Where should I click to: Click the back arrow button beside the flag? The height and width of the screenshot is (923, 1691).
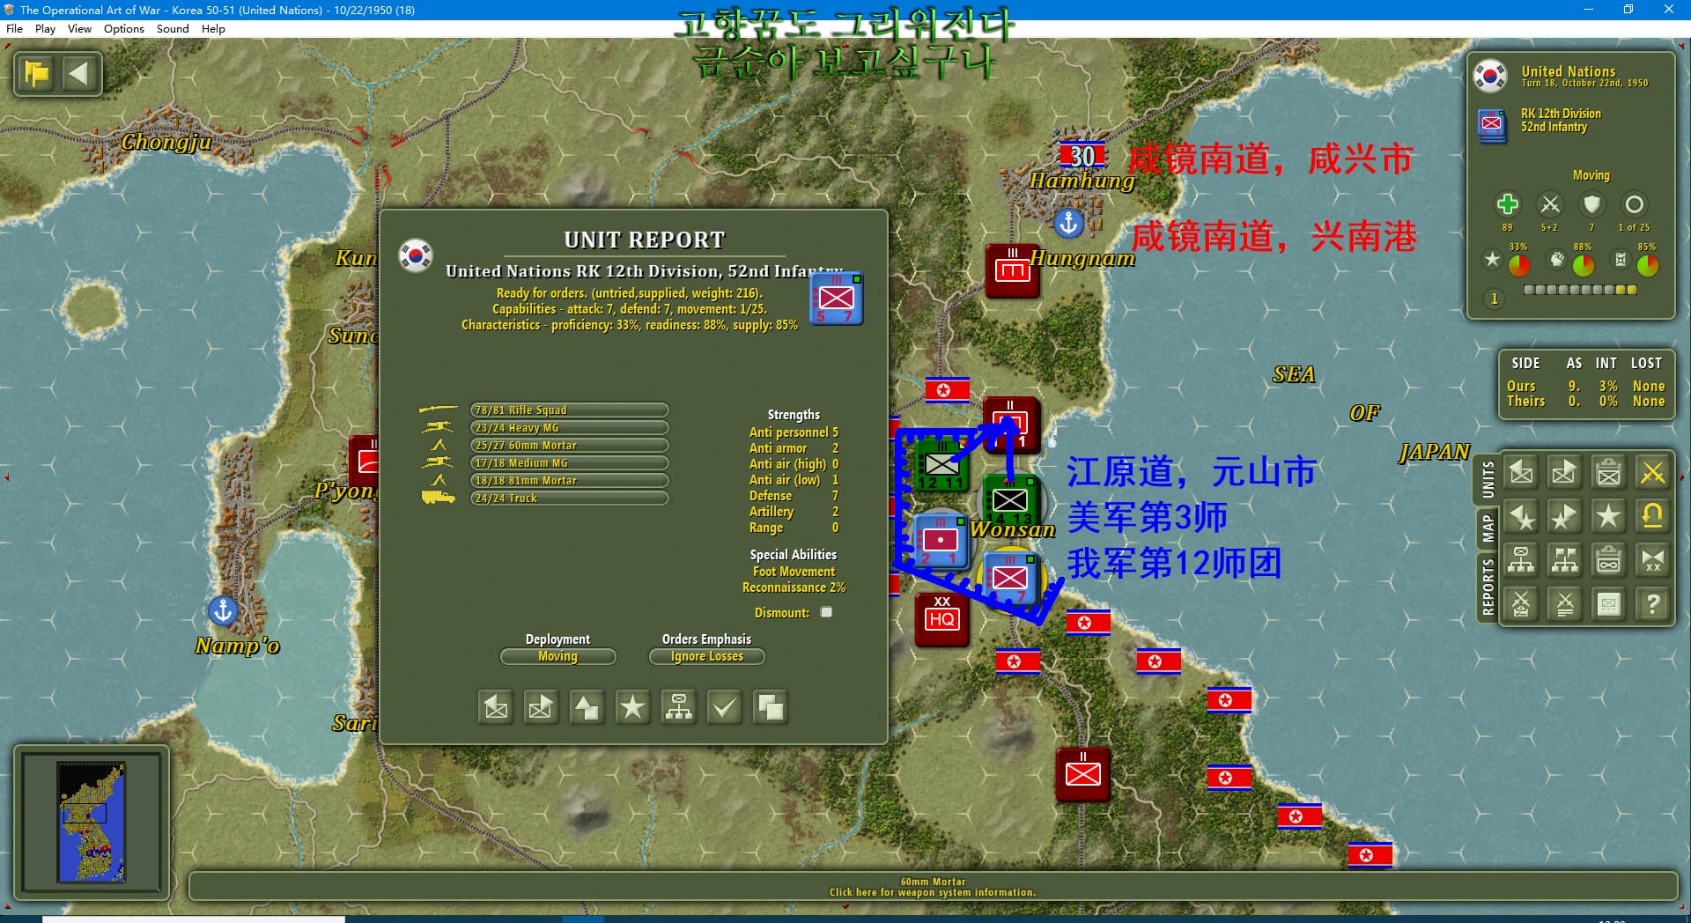coord(79,73)
